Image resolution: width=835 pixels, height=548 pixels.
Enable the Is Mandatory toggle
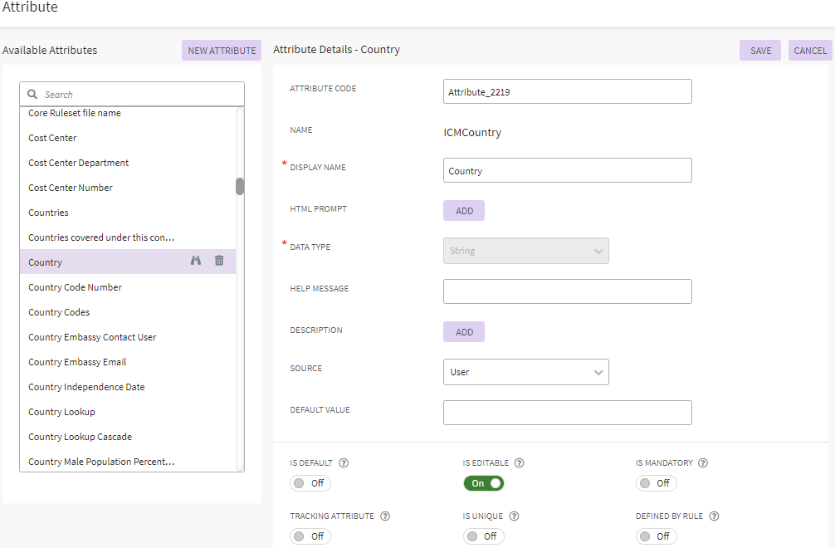pos(657,483)
